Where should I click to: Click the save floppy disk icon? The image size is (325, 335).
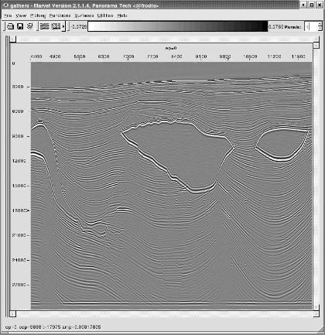20,26
